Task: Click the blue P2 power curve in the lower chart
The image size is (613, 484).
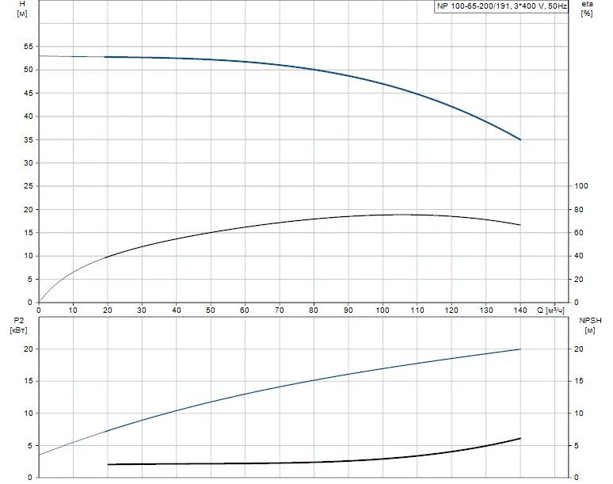Action: click(x=313, y=380)
